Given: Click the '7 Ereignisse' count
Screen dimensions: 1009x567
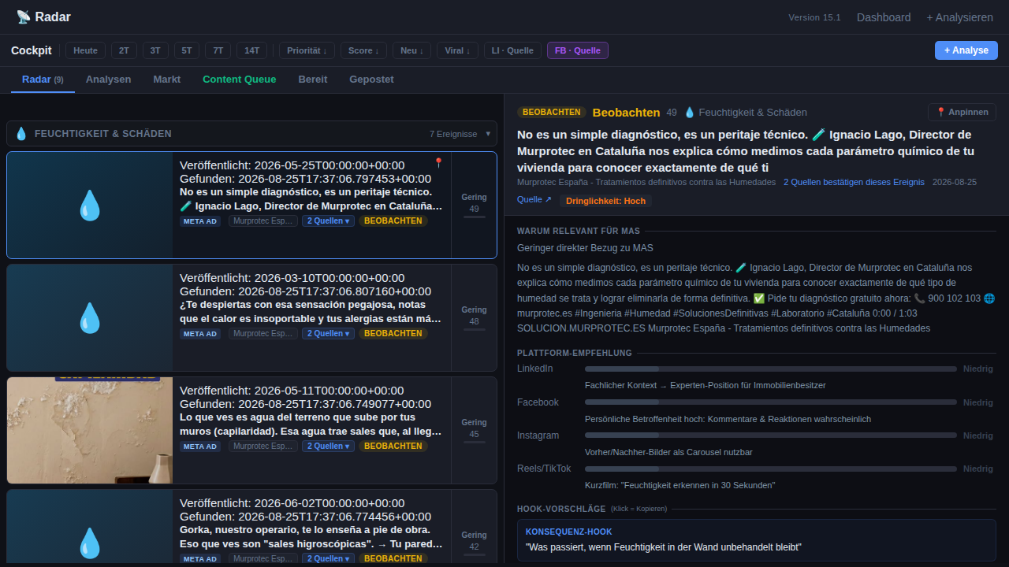Looking at the screenshot, I should pos(453,134).
